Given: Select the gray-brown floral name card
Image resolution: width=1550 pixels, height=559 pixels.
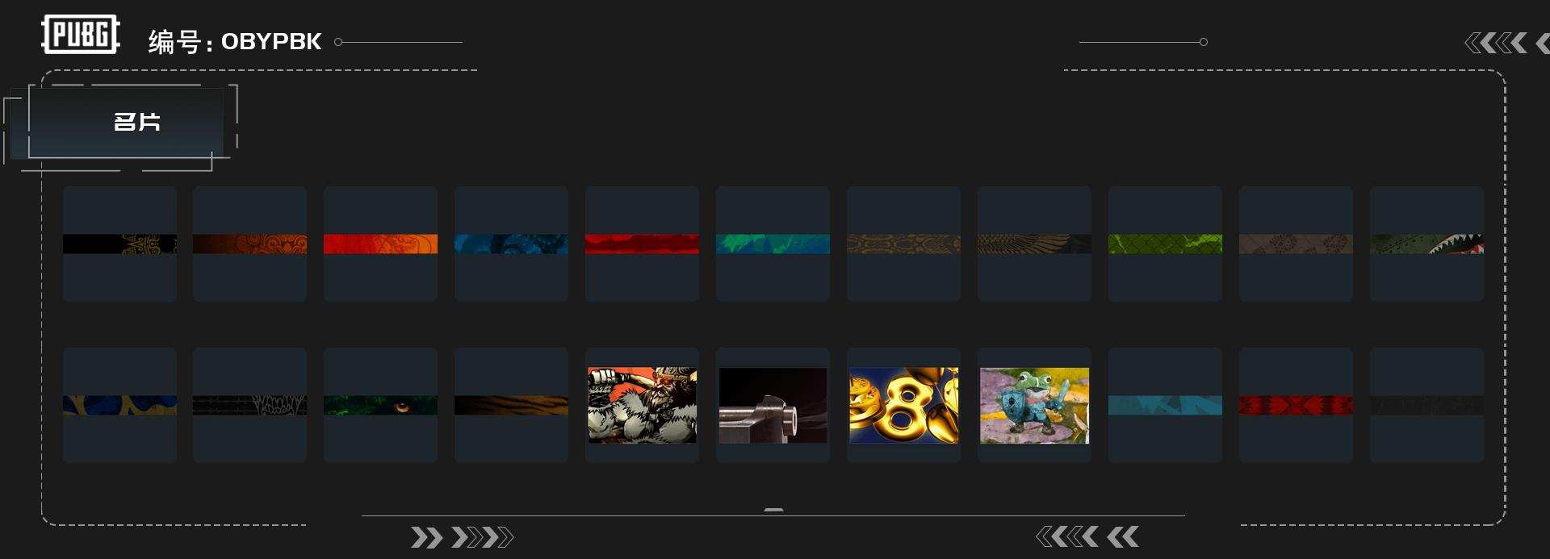Looking at the screenshot, I should 1297,244.
